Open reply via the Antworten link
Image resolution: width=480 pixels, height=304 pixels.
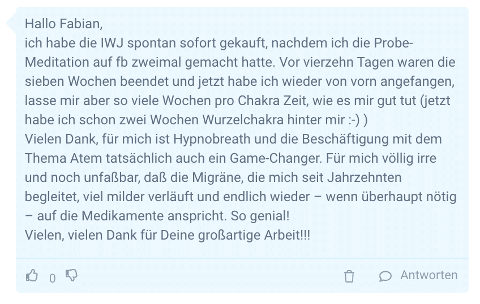[x=429, y=275]
